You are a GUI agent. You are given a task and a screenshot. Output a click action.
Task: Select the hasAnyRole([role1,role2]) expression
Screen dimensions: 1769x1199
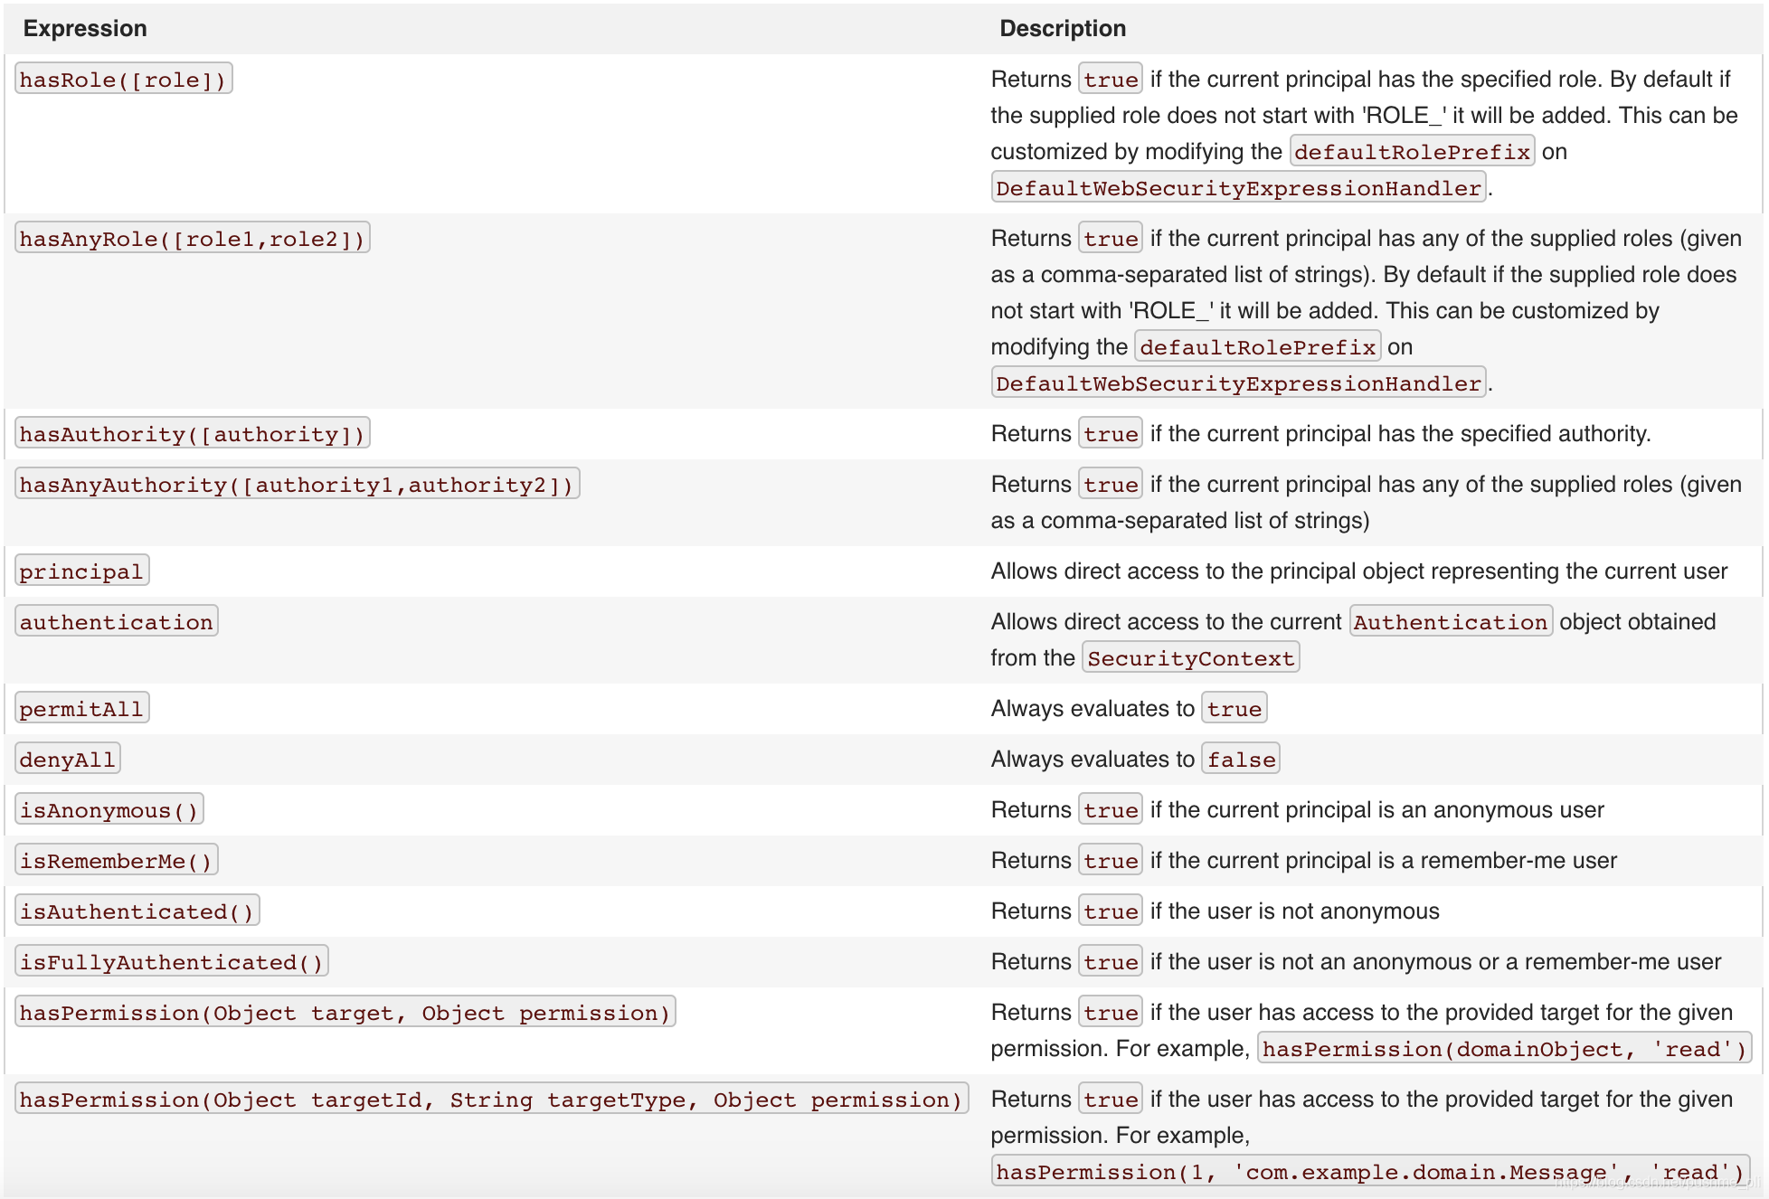[x=192, y=239]
